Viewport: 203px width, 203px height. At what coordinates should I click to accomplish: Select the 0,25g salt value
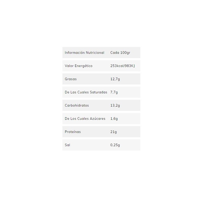click(115, 145)
